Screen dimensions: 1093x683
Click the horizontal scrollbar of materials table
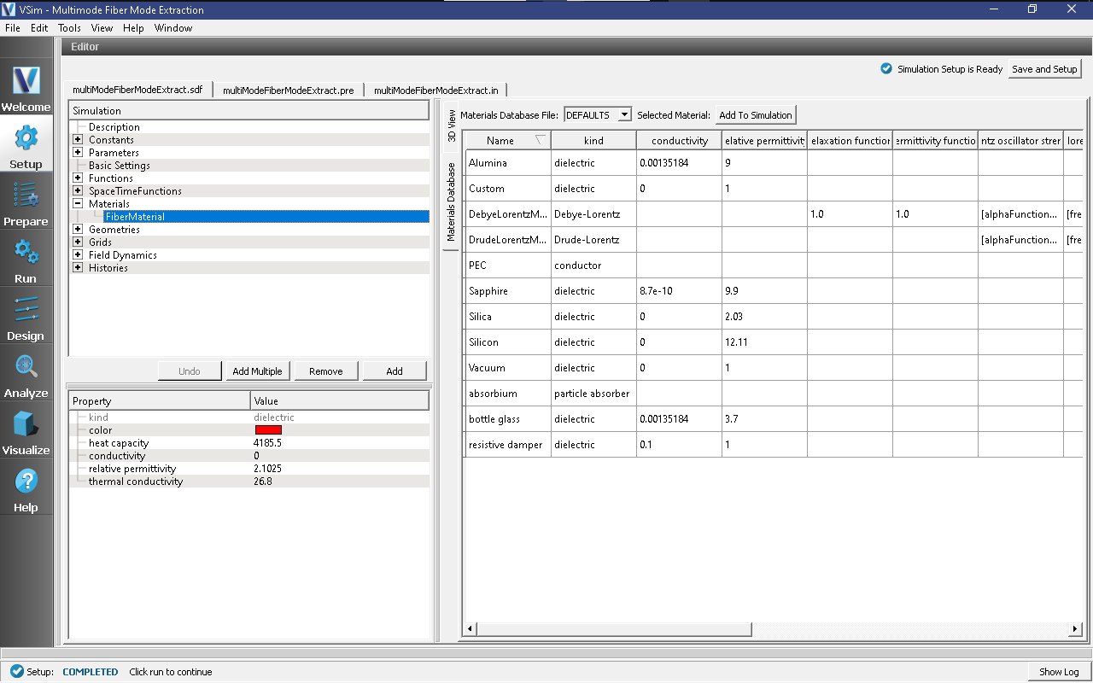(614, 629)
